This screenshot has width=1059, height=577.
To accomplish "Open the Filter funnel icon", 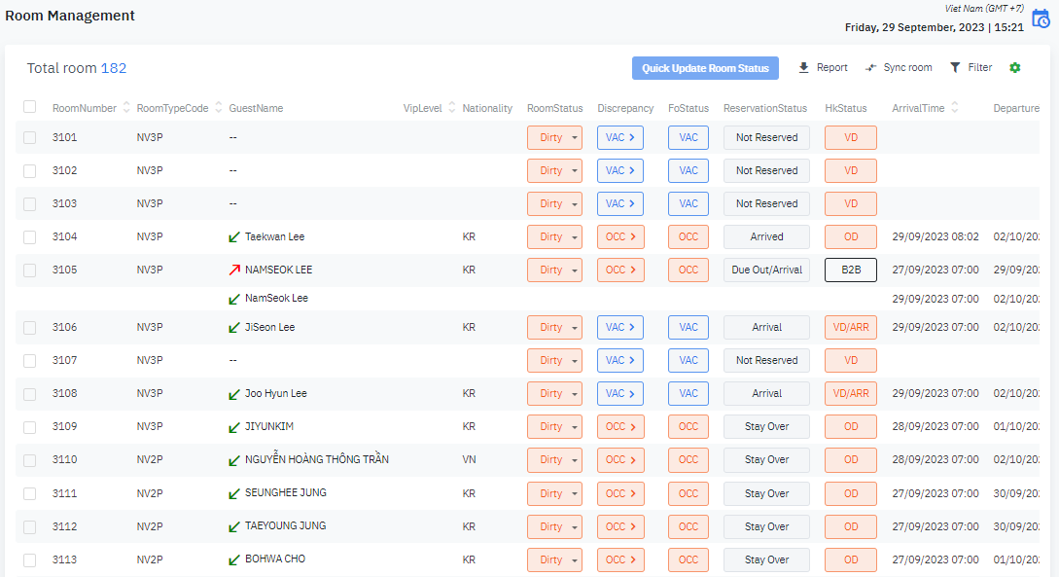I will click(x=955, y=68).
